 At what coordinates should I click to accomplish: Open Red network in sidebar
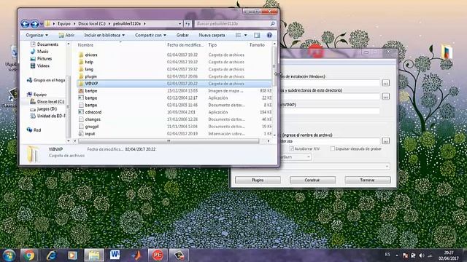[37, 130]
